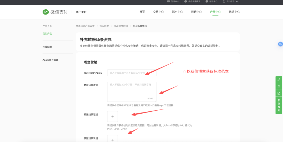Select 产品大全 in sidebar

point(47,26)
